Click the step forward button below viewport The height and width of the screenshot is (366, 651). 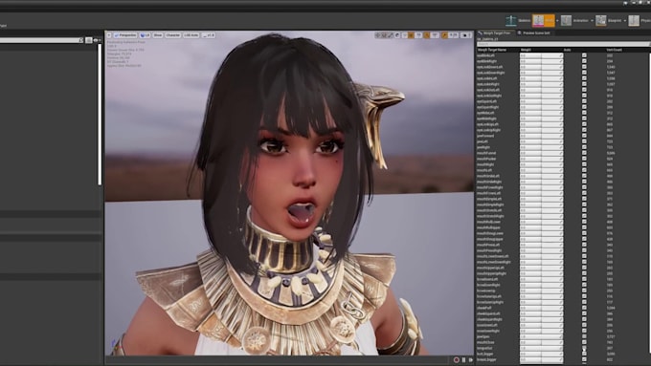[470, 359]
